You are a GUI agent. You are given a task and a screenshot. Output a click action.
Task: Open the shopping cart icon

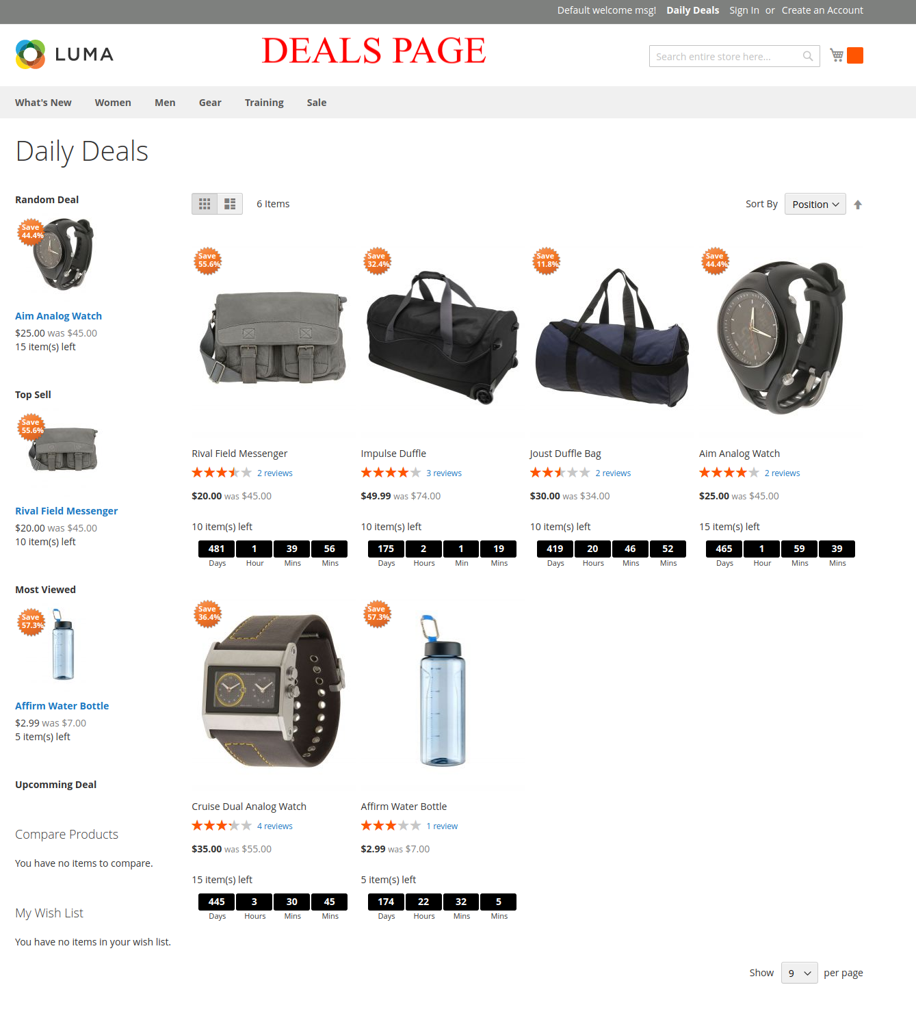pos(836,55)
